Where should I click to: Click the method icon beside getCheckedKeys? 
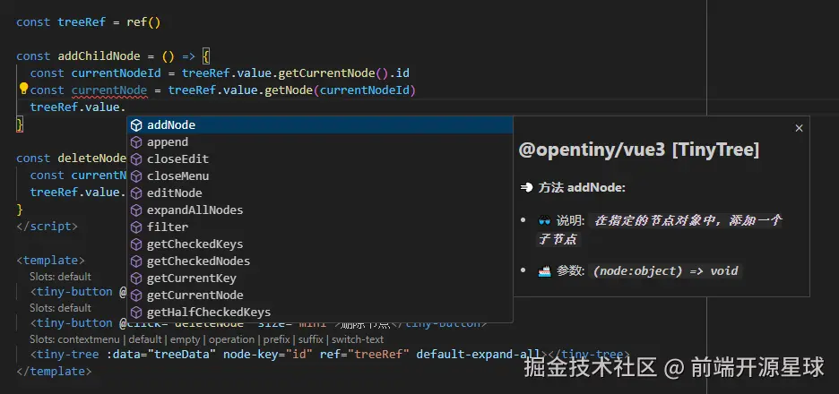coord(136,244)
